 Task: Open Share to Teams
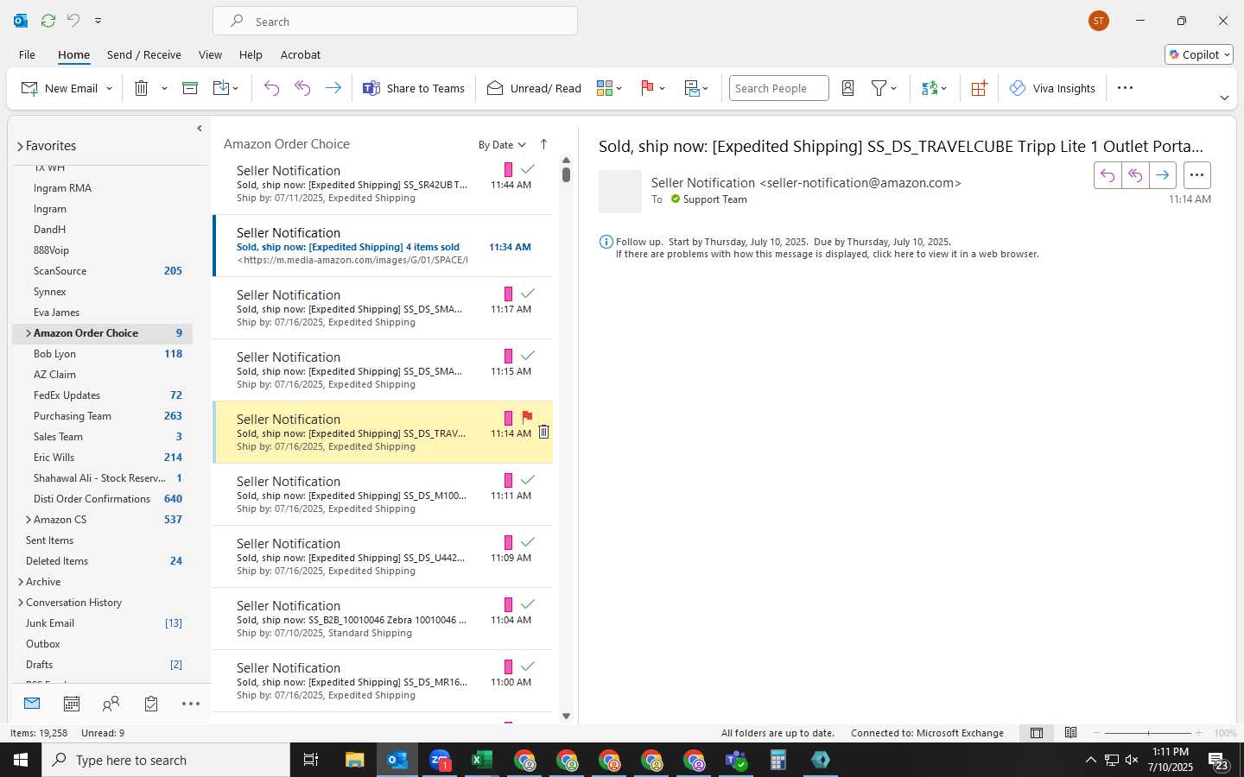click(414, 88)
